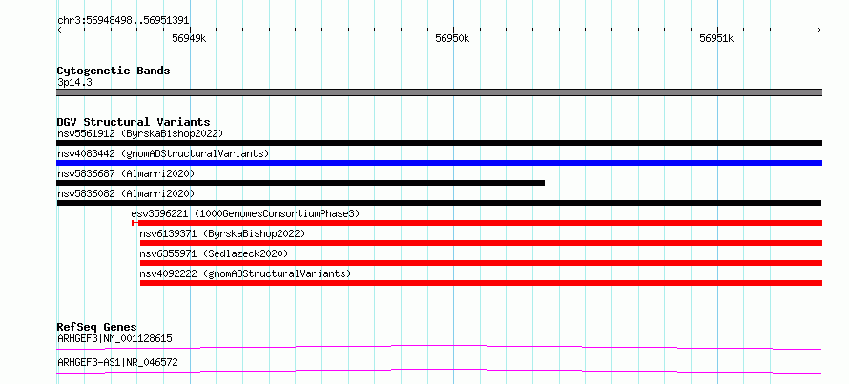
Task: Click the RefSeq Genes track title
Action: point(97,327)
